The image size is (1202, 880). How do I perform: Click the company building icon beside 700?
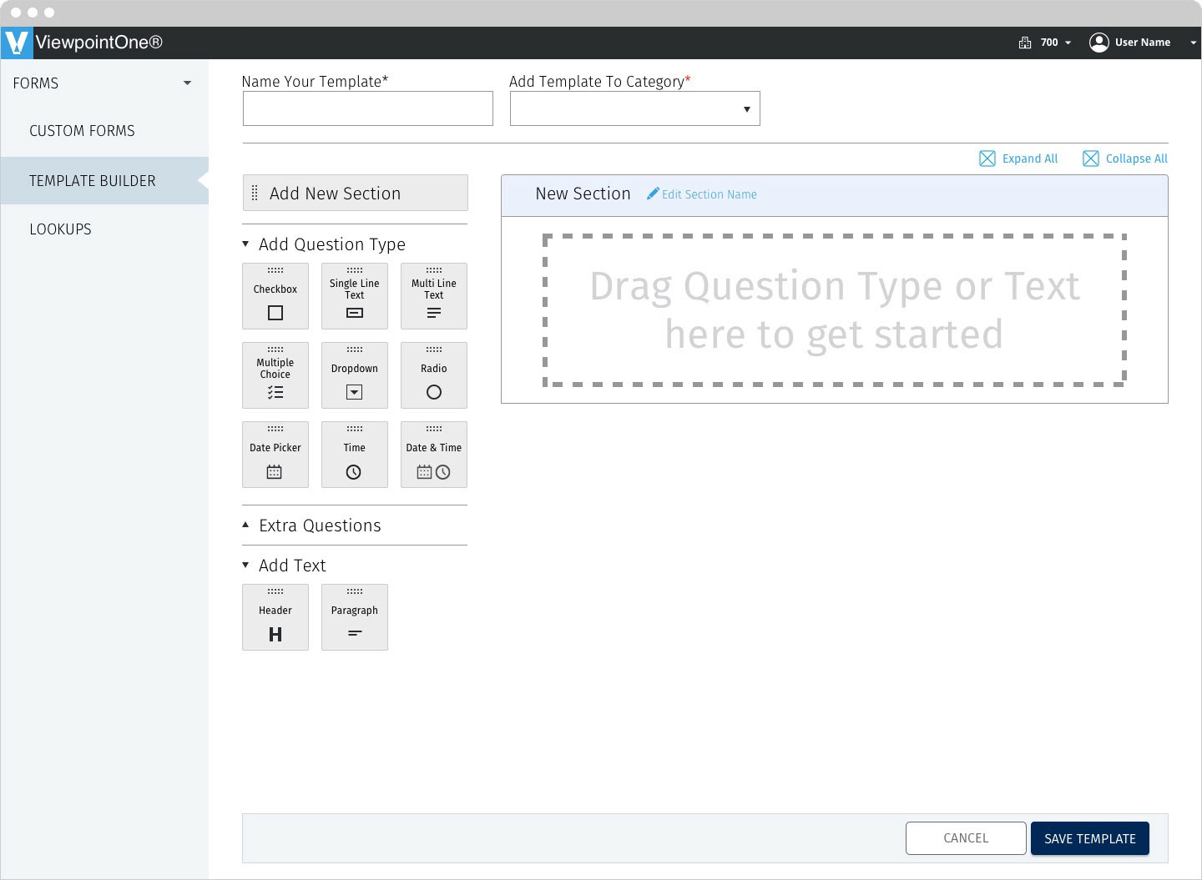click(1025, 43)
